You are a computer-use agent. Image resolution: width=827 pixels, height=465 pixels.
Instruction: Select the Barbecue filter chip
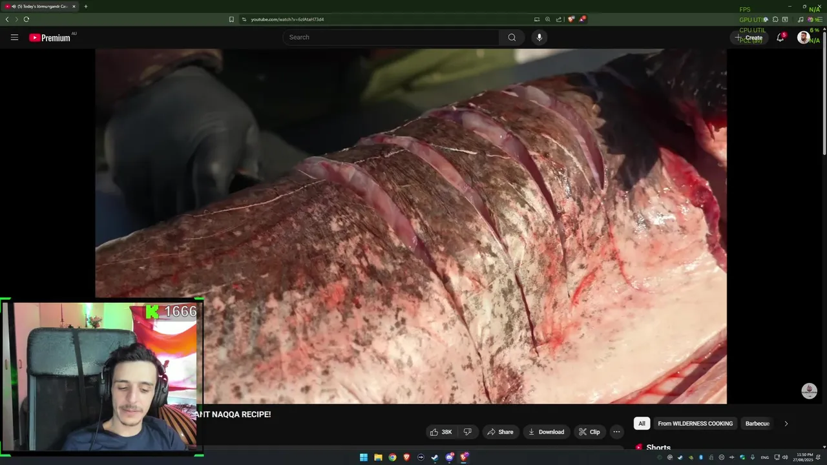point(757,424)
